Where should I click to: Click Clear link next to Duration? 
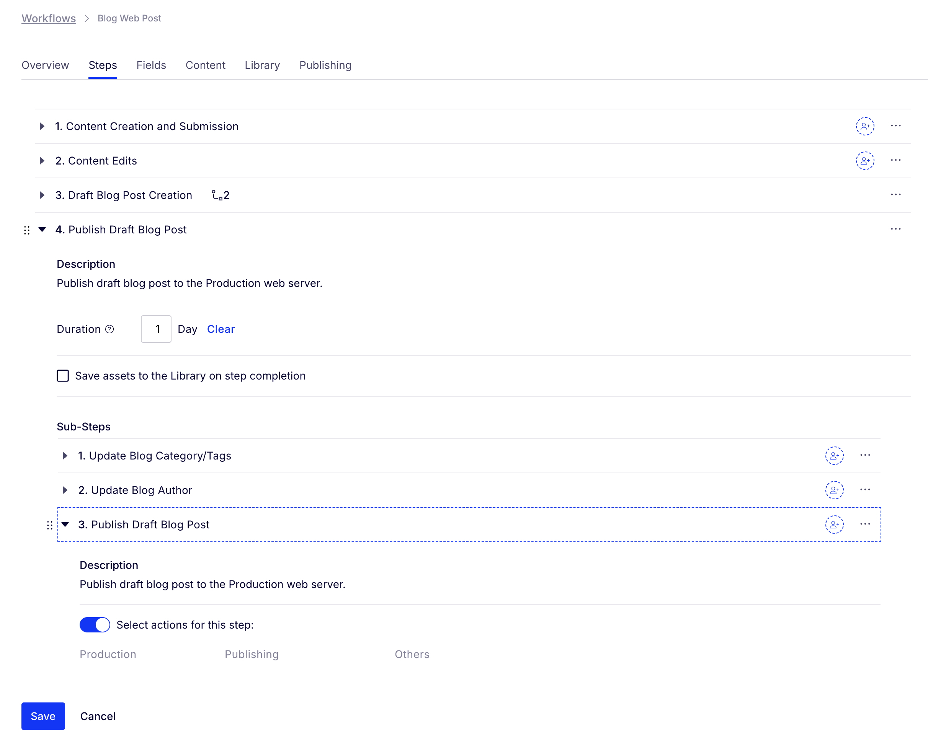tap(221, 329)
